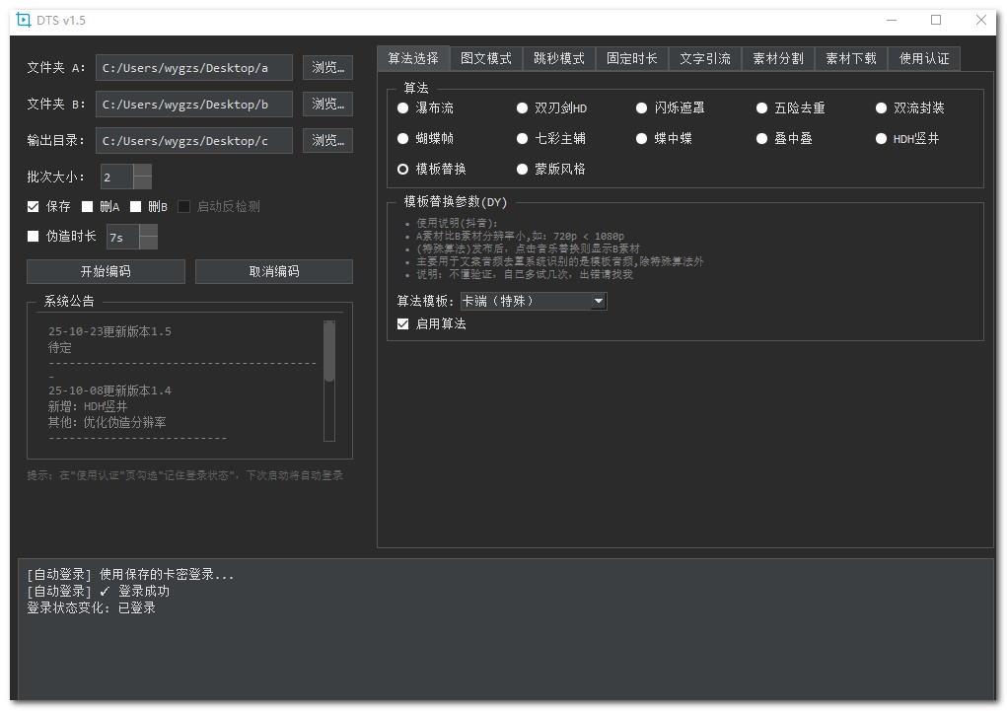Select the 瀑布流 algorithm
Screen dimensions: 1007x711
tap(402, 107)
